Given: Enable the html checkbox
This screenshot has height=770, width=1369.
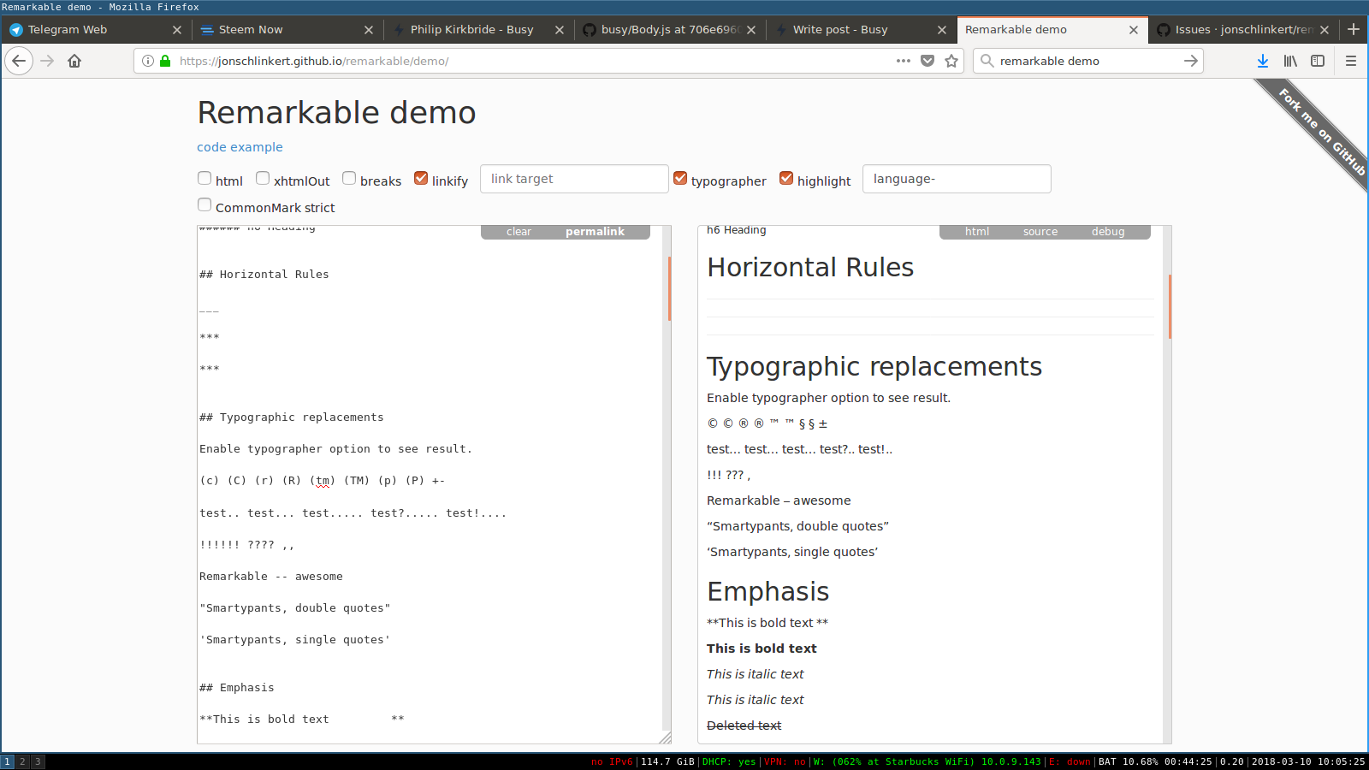Looking at the screenshot, I should click(204, 178).
